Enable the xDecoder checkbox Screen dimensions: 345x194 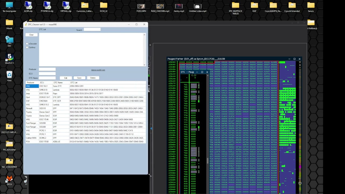[x=27, y=44]
